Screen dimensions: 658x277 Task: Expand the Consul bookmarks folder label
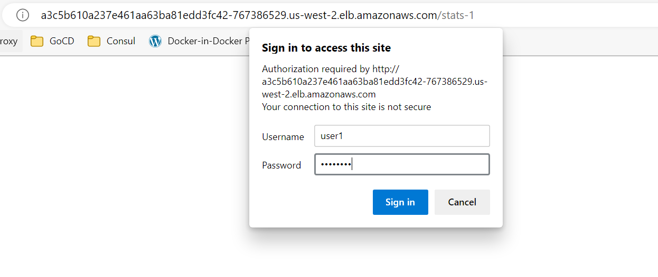pos(121,41)
